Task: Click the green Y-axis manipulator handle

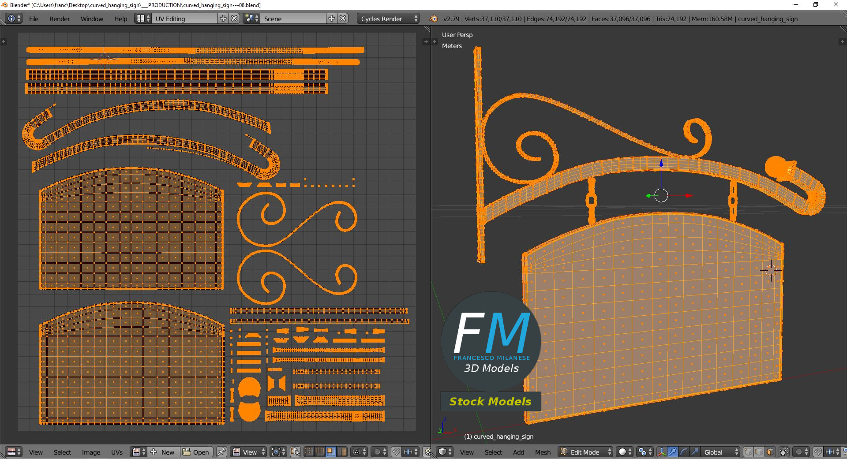Action: pyautogui.click(x=648, y=196)
